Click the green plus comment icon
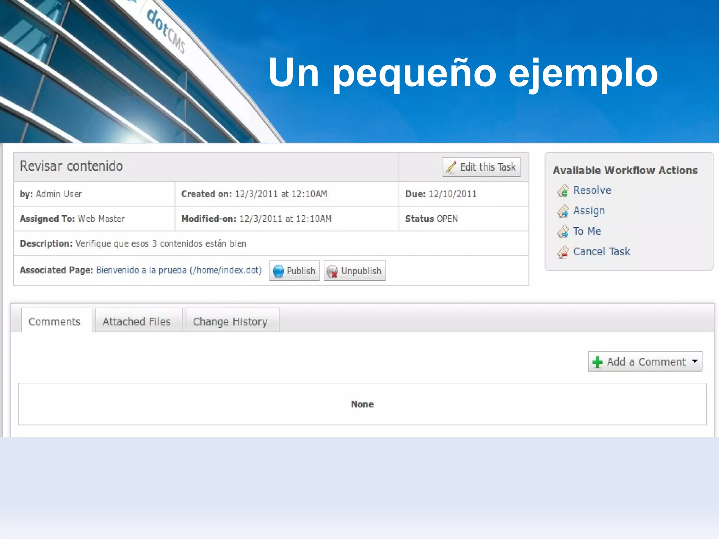Image resolution: width=719 pixels, height=539 pixels. click(597, 362)
